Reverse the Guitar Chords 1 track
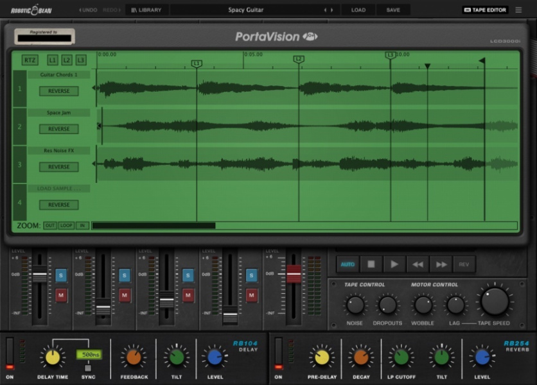537x385 pixels. [x=58, y=91]
